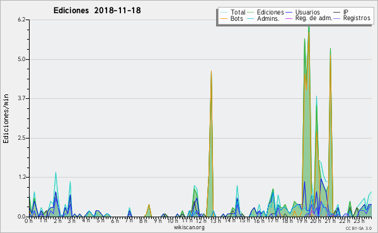Image resolution: width=378 pixels, height=233 pixels.
Task: Click the '6.2' y-axis value
Action: pyautogui.click(x=21, y=20)
